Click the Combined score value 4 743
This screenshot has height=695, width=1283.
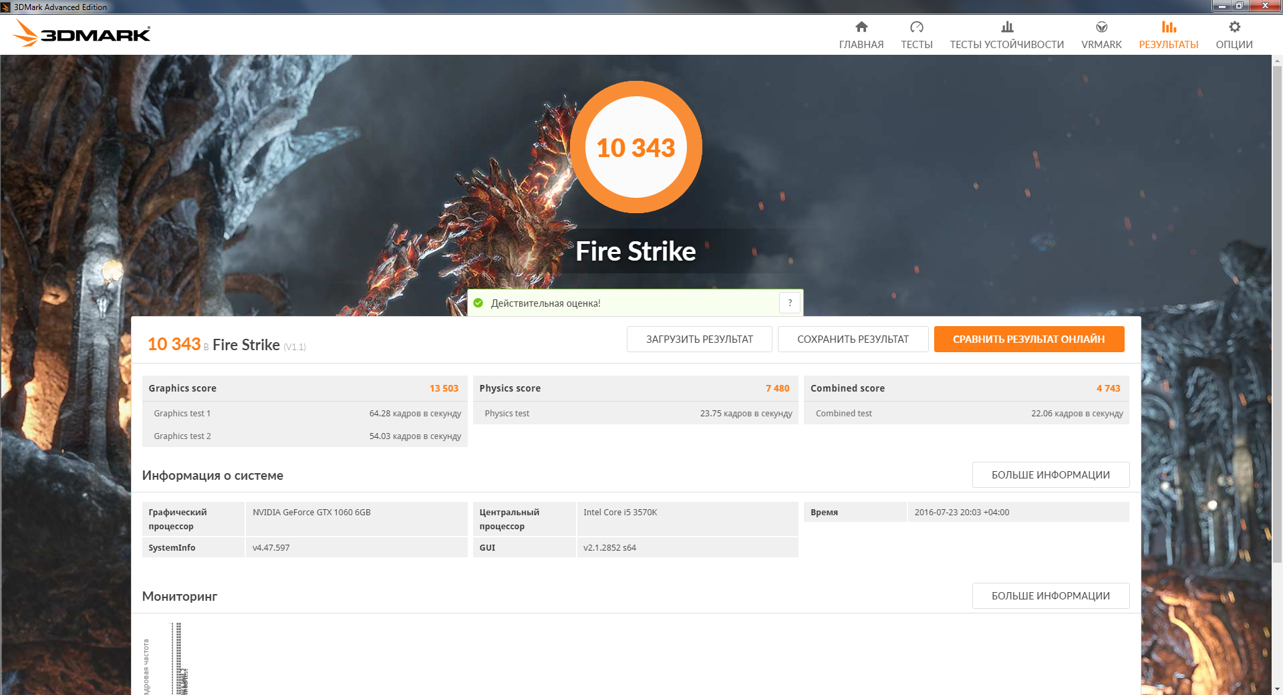[x=1108, y=388]
